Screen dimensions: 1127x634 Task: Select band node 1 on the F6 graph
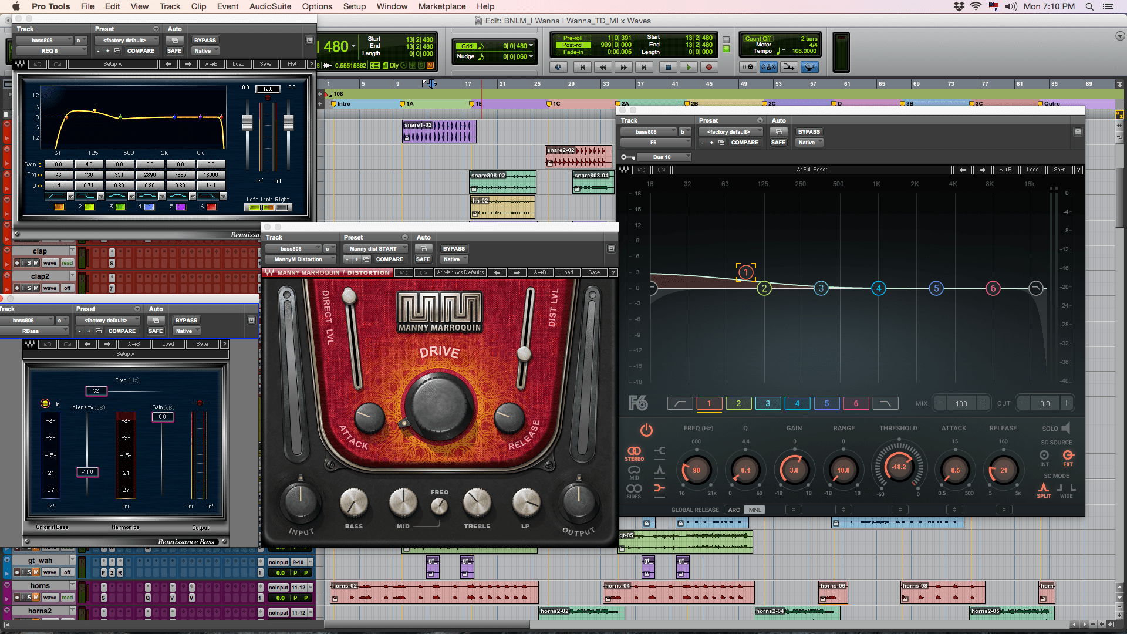click(x=746, y=272)
